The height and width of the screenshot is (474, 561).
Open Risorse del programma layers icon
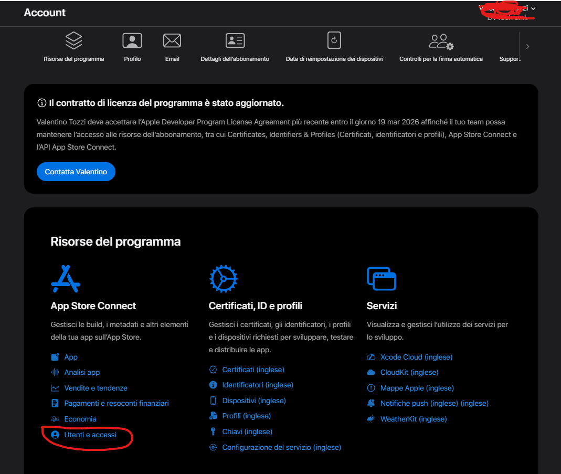[x=73, y=40]
